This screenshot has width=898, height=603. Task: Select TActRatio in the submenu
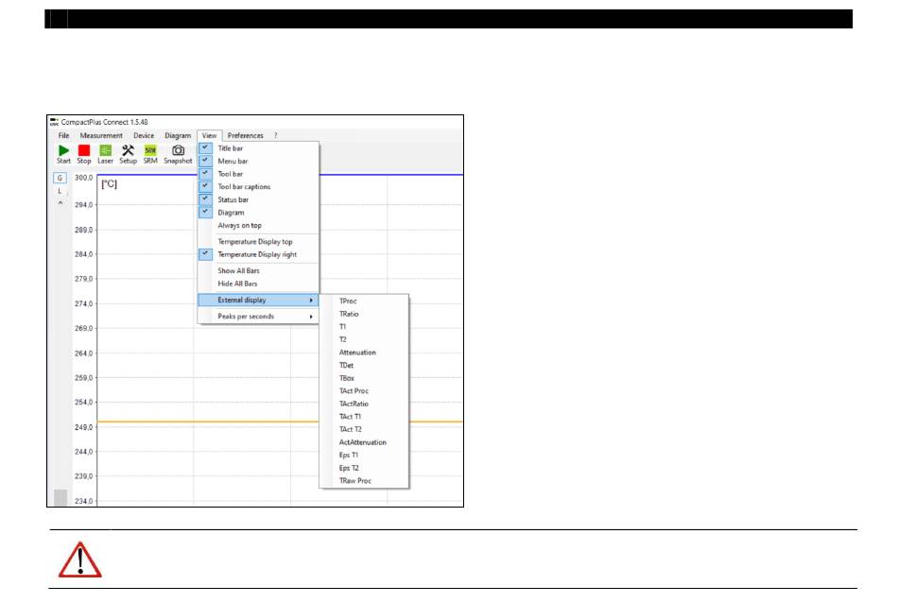364,404
